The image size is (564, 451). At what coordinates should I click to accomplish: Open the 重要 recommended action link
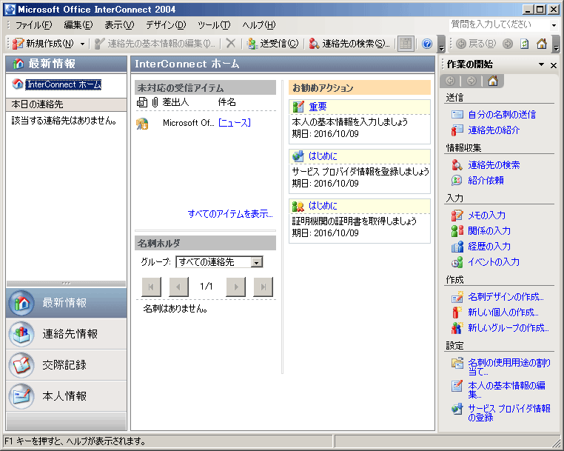318,107
